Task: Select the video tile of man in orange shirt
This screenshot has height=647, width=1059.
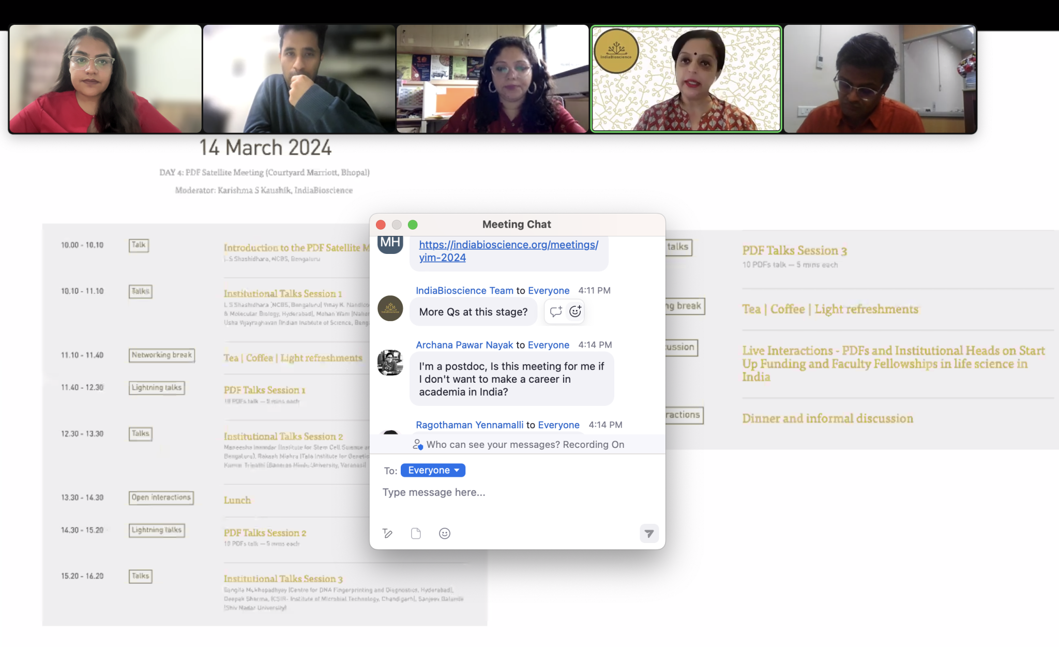Action: coord(880,79)
